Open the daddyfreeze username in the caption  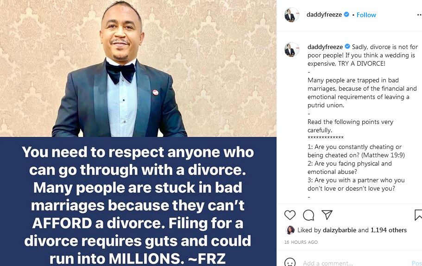point(325,47)
